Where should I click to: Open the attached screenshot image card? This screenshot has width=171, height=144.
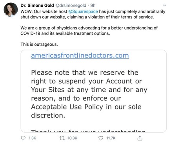94,91
